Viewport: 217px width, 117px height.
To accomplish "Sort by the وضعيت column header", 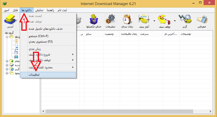I will click(112, 34).
